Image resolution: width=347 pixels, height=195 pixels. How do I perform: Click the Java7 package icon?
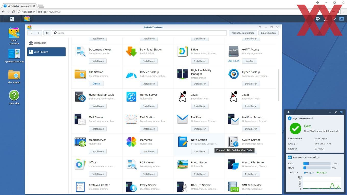(182, 97)
